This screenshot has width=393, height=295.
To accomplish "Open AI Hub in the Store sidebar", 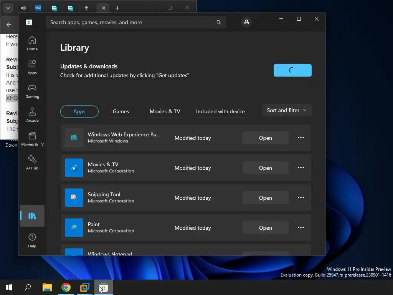I will click(x=32, y=163).
